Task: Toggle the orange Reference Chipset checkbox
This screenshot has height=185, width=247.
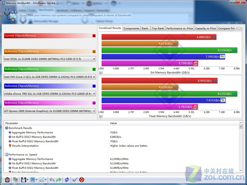Action: point(94,52)
